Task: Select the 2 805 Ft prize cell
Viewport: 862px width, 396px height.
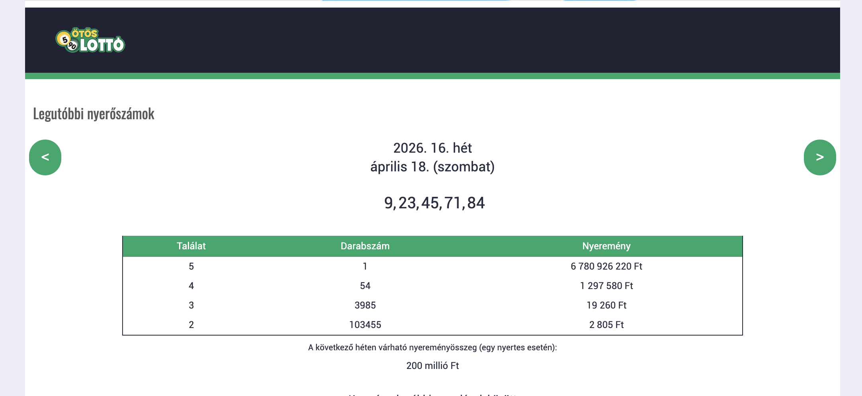Action: tap(606, 325)
